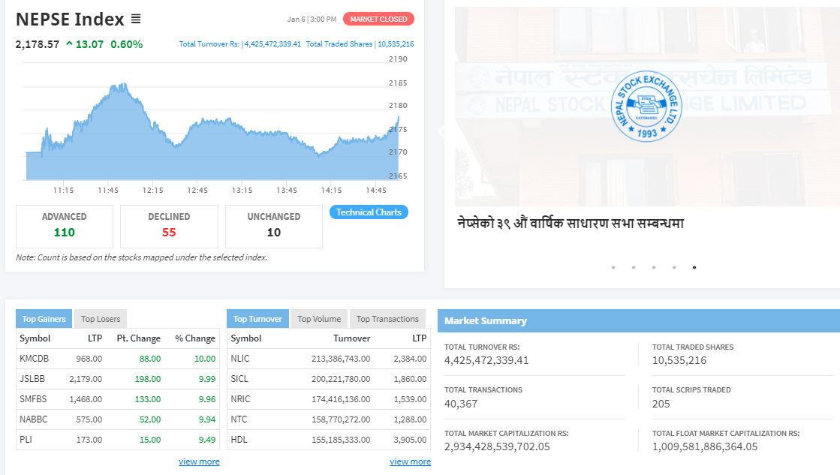
Task: Open the hamburger menu beside NEPSE Index
Action: tap(136, 20)
